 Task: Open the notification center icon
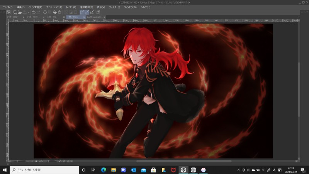[303, 170]
